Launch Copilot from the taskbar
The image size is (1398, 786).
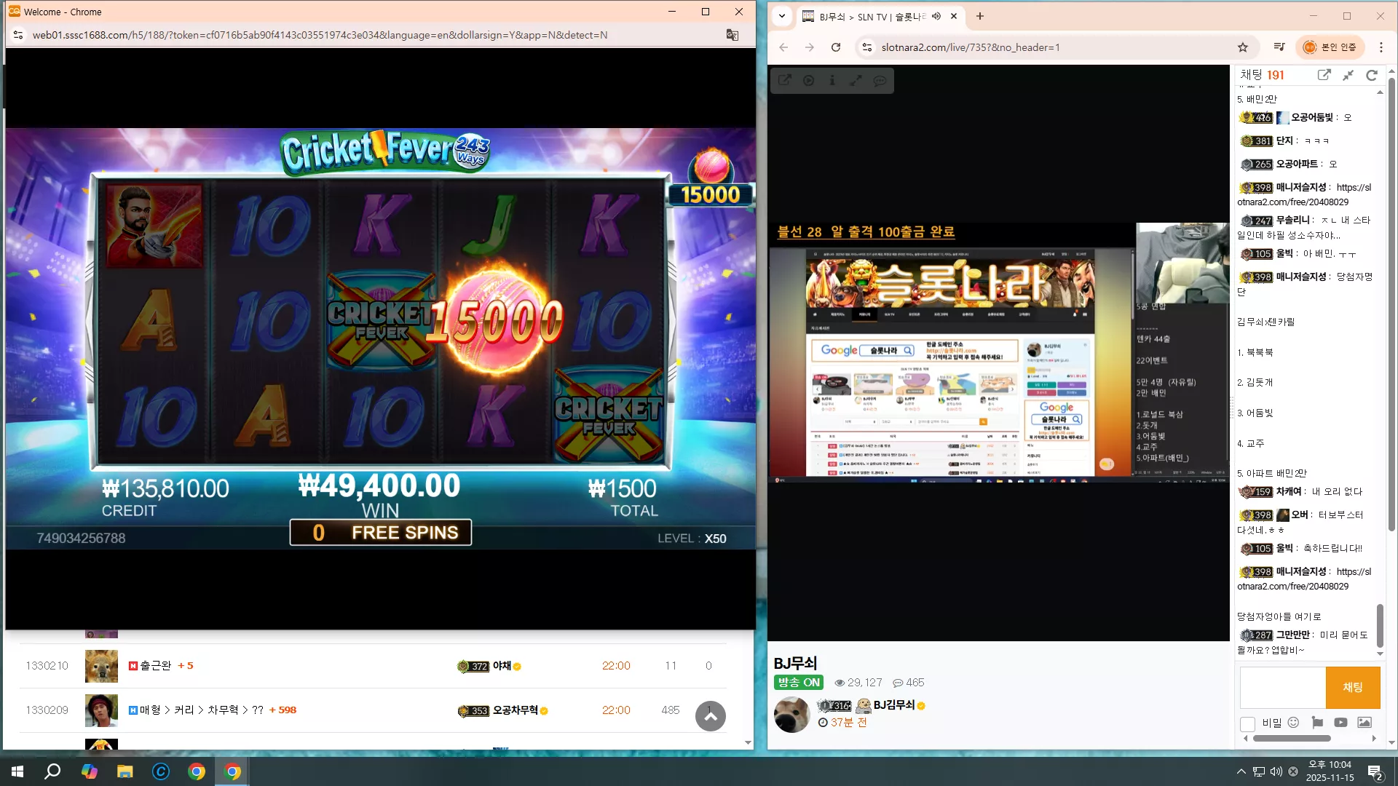[x=90, y=771]
